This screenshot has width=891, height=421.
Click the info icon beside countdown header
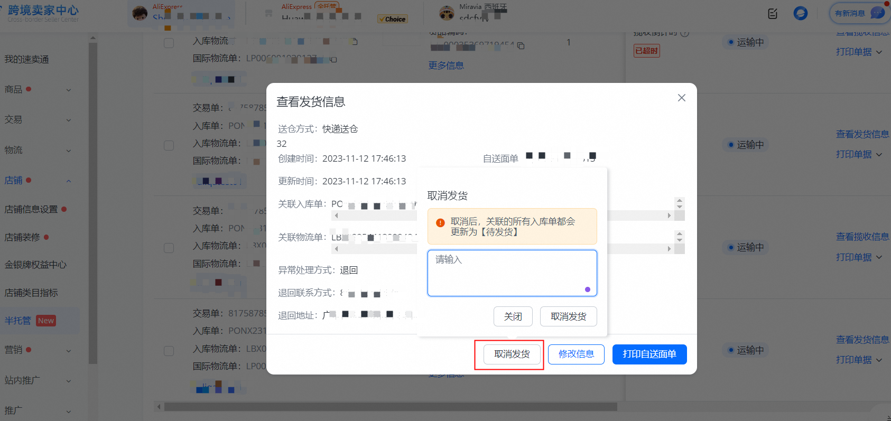(685, 33)
